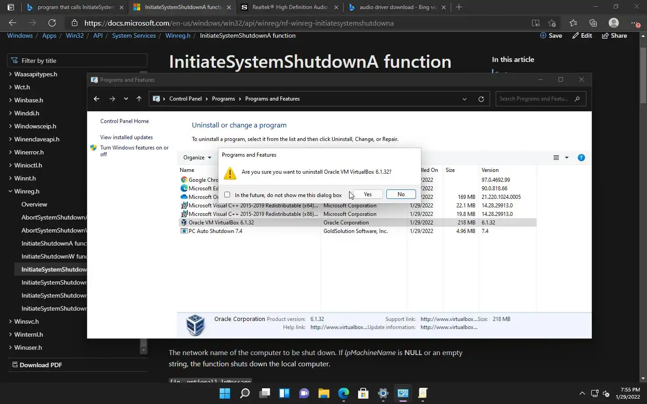Collapse the Winreg.h tree node
The height and width of the screenshot is (404, 647).
pyautogui.click(x=10, y=191)
